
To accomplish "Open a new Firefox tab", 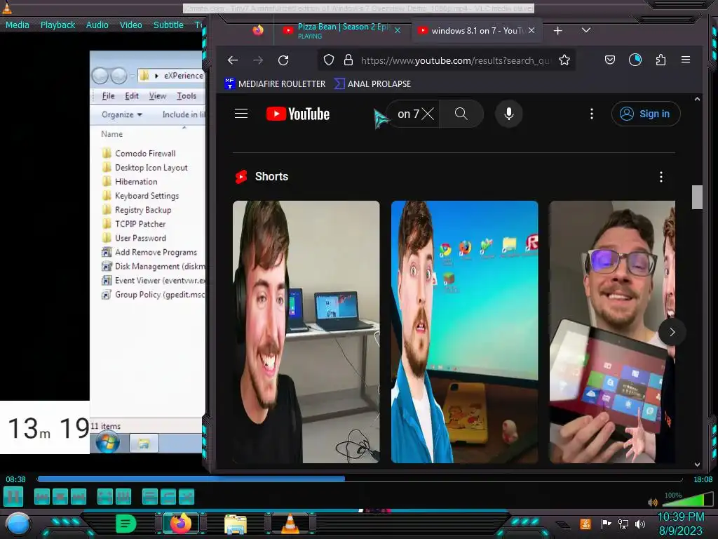I will [x=557, y=31].
